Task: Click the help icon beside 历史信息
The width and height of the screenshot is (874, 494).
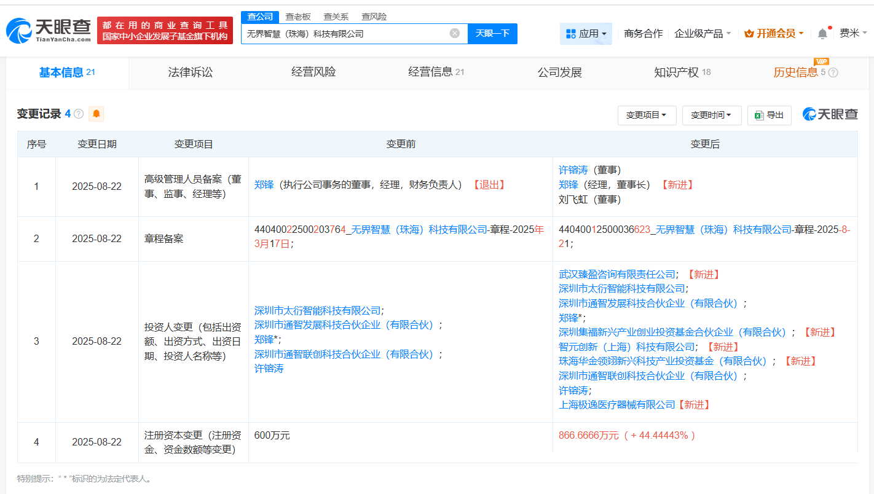Action: click(x=833, y=73)
